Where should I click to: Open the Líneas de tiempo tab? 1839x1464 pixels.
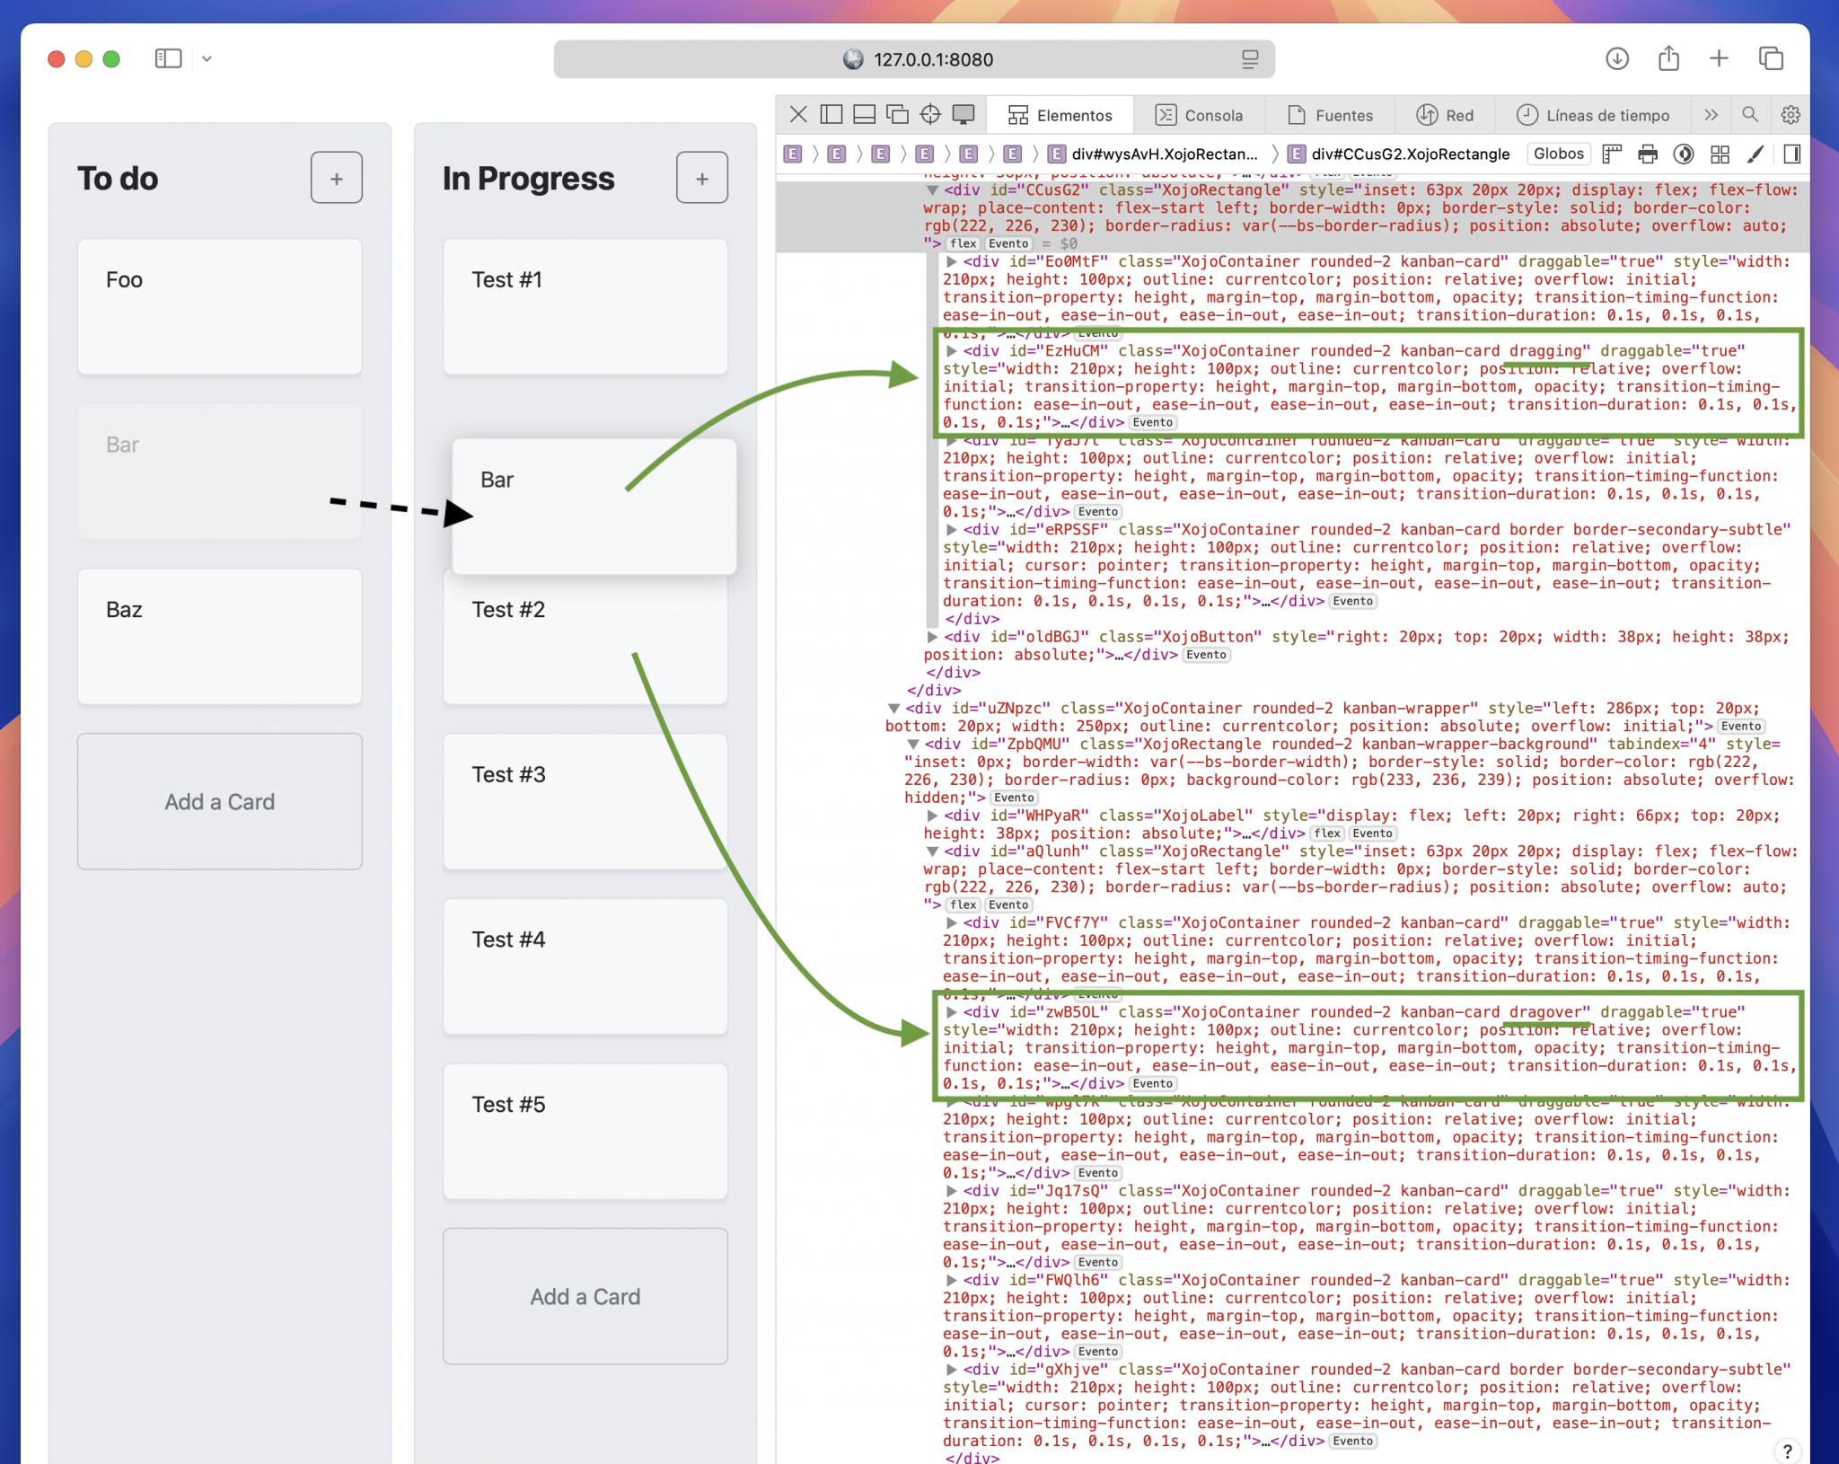(1593, 115)
